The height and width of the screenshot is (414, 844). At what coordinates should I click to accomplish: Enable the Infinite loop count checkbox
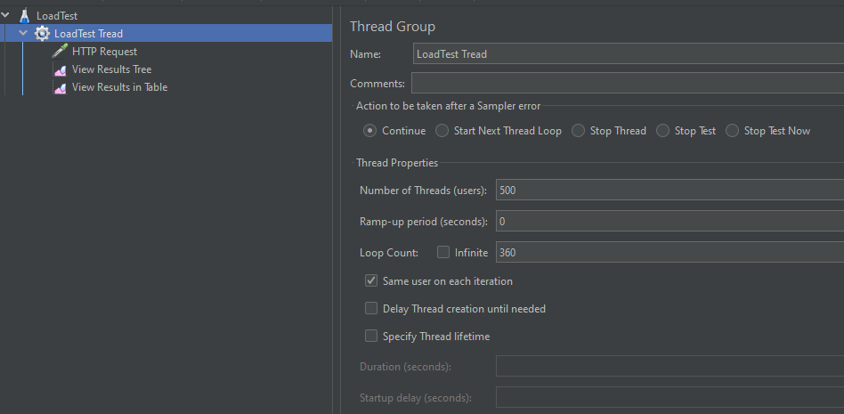click(x=443, y=252)
